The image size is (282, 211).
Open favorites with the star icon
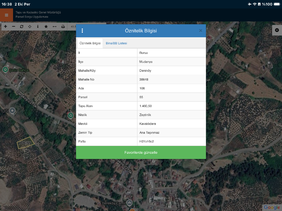pos(46,26)
